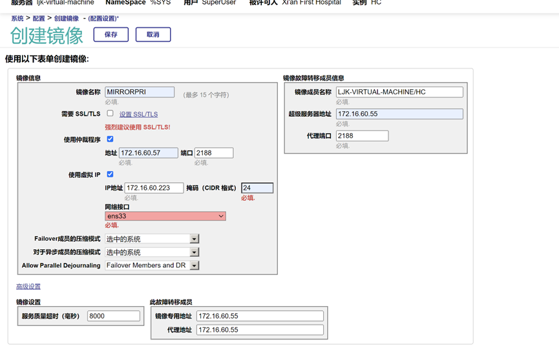Expand Allow Parallel Dejournaling dropdown

(152, 265)
